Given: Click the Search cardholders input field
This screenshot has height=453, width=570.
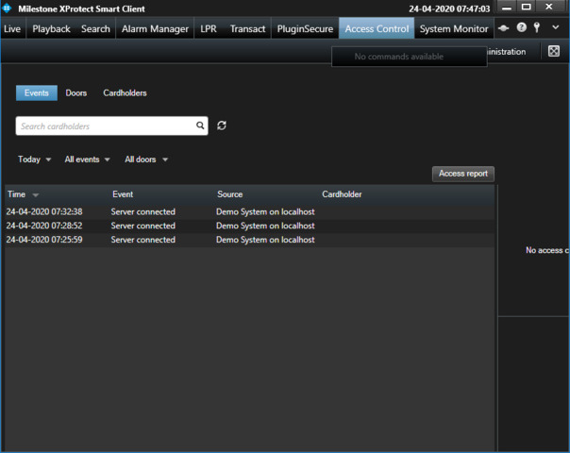Looking at the screenshot, I should pos(104,126).
